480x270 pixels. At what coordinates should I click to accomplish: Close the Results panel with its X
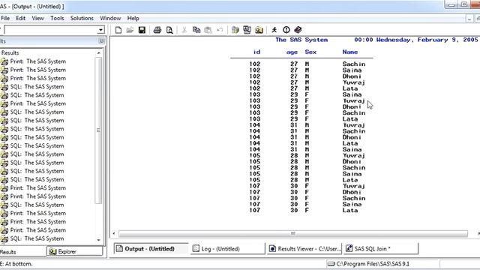101,41
